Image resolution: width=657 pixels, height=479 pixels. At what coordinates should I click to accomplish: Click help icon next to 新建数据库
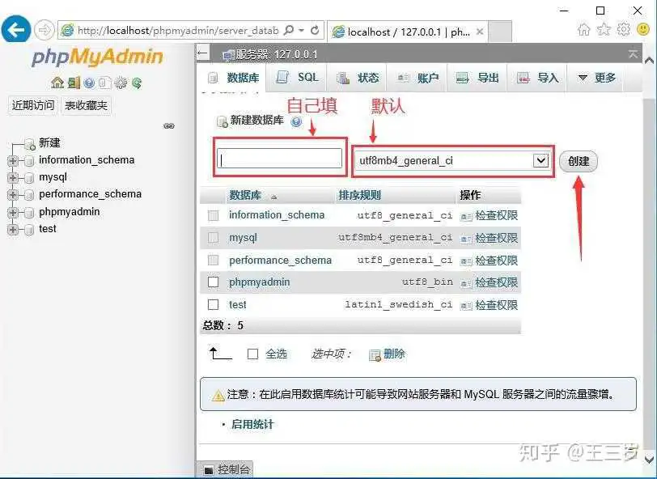pyautogui.click(x=296, y=121)
